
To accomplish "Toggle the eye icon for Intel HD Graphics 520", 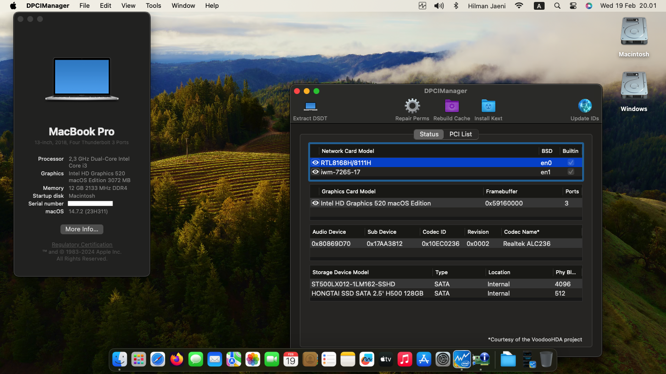I will pos(315,203).
